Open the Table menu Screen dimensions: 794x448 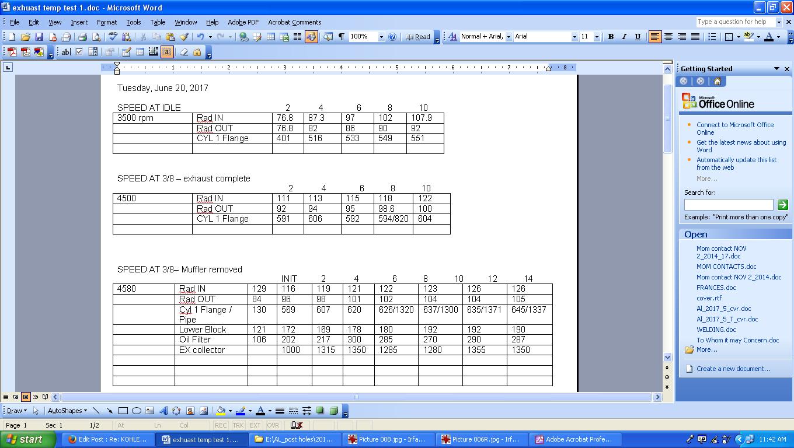pos(158,22)
